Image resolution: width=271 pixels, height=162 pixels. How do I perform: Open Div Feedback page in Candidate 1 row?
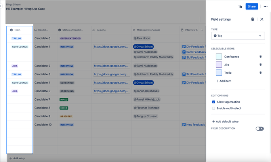(194, 47)
